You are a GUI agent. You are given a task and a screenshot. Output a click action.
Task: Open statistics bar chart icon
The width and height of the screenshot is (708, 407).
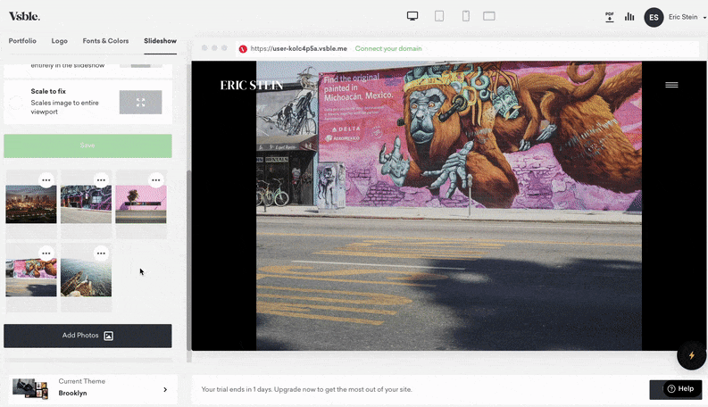629,17
